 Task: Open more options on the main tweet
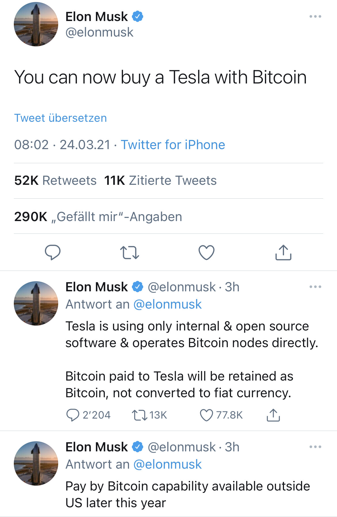click(x=315, y=16)
